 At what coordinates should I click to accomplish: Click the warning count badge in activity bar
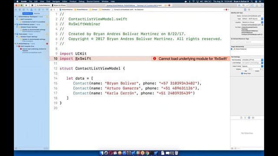(166, 5)
